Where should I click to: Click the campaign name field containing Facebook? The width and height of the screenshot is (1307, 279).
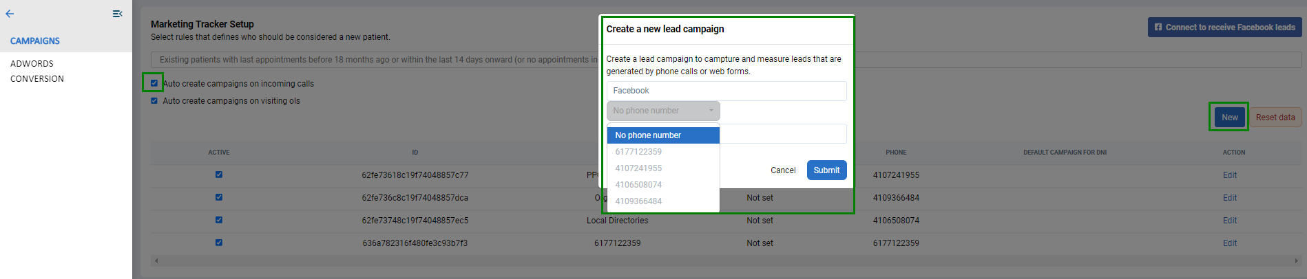point(726,91)
